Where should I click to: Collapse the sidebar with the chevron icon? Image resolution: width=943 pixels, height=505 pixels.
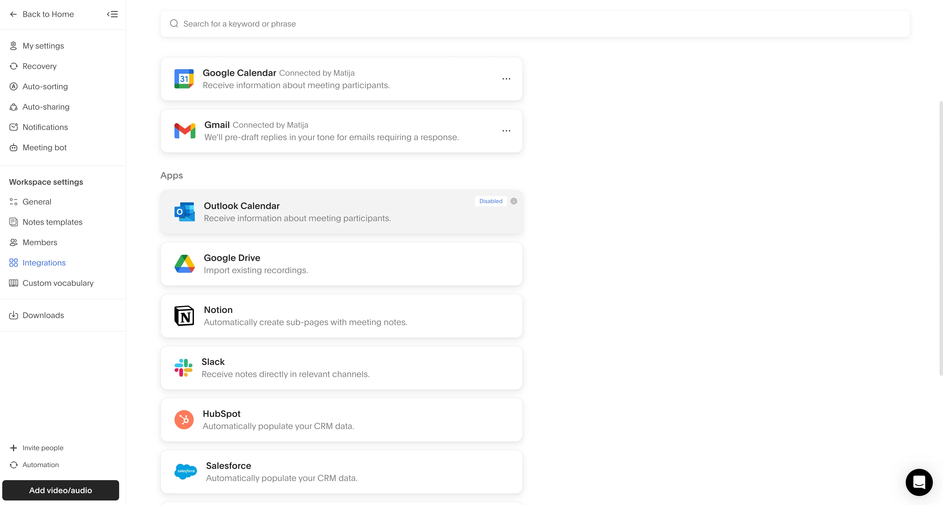tap(112, 14)
